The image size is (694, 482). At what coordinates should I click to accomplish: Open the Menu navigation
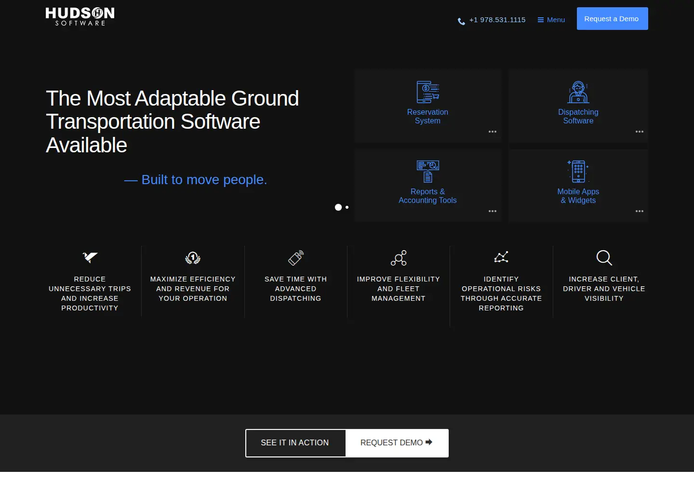pyautogui.click(x=551, y=20)
